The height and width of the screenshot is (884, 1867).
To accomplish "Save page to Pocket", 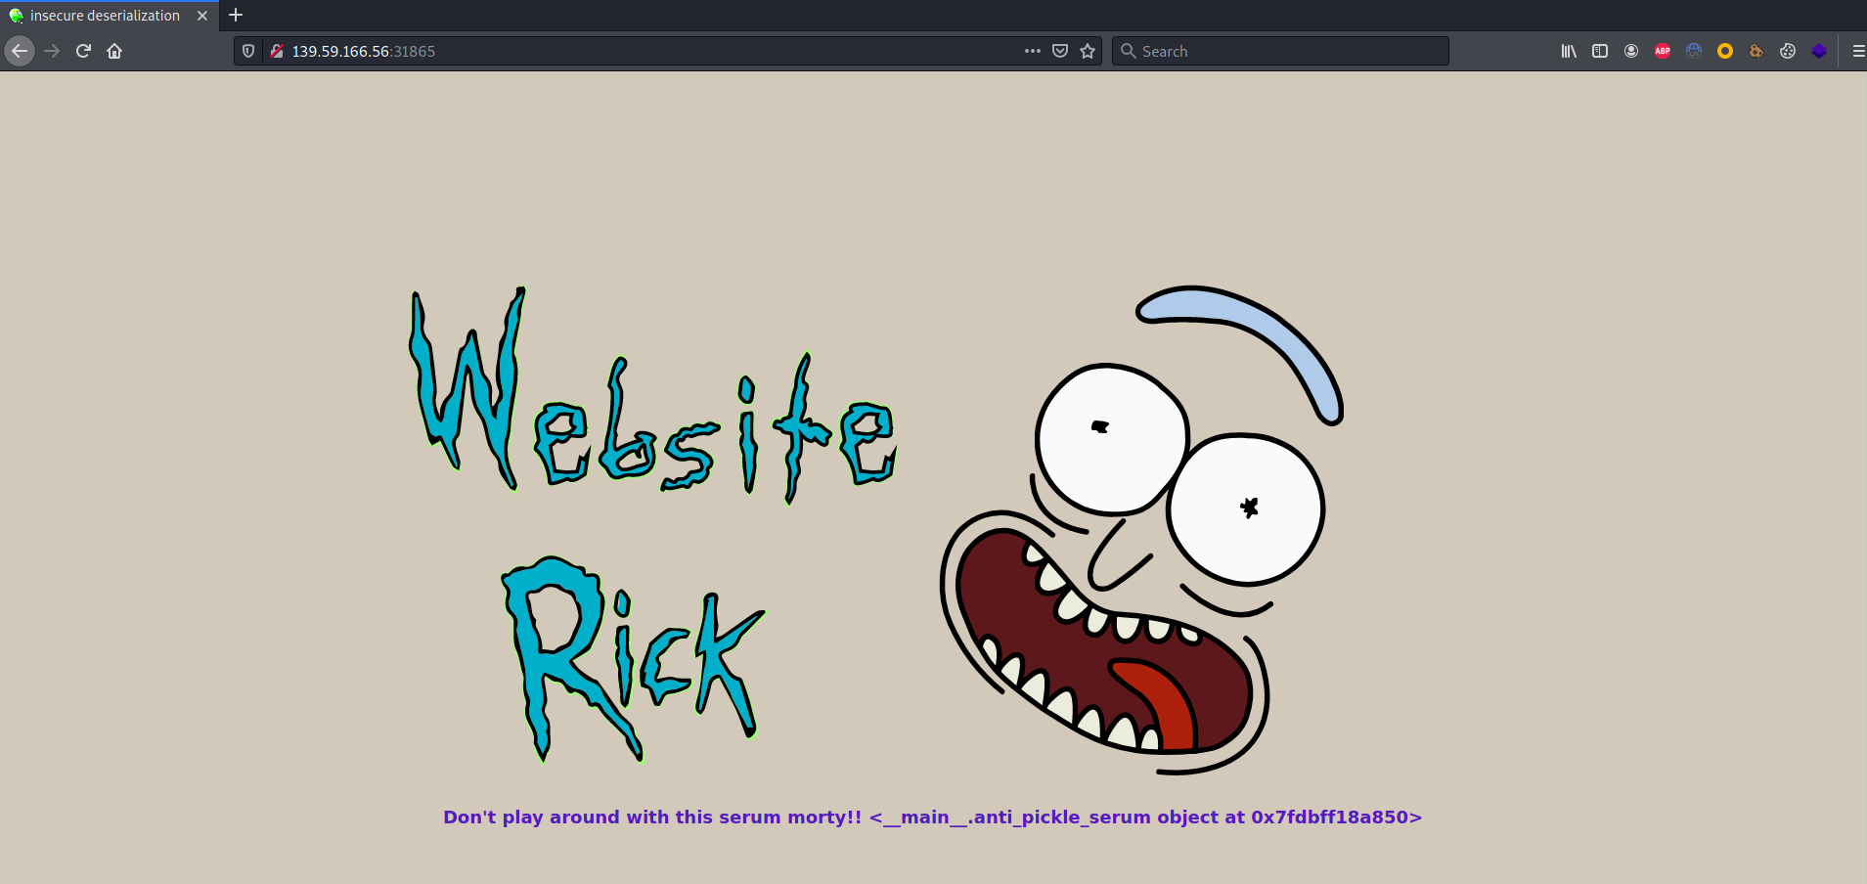I will click(x=1060, y=51).
